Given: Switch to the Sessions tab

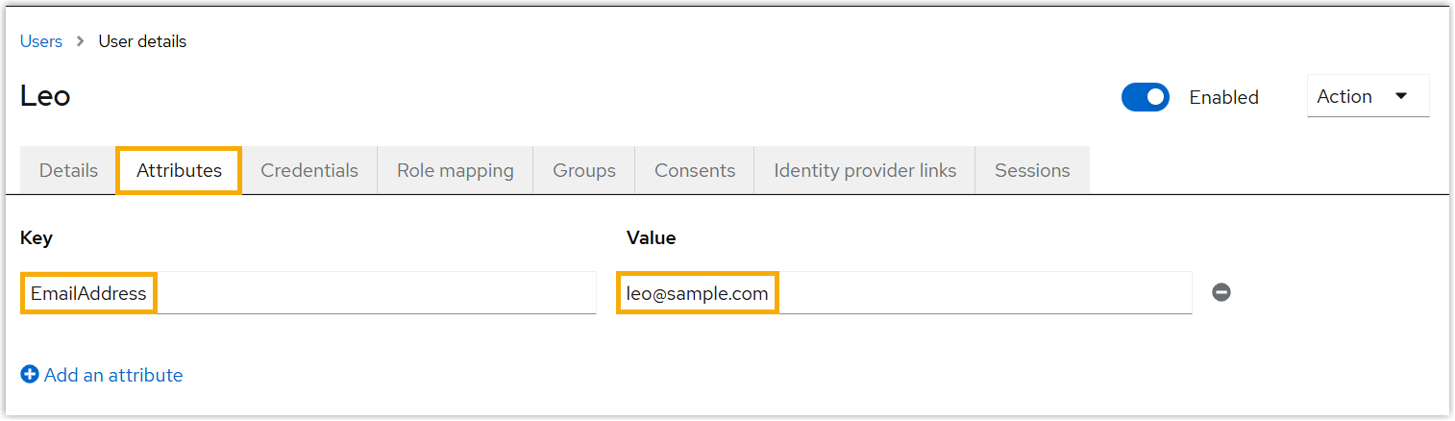Looking at the screenshot, I should pyautogui.click(x=1032, y=171).
